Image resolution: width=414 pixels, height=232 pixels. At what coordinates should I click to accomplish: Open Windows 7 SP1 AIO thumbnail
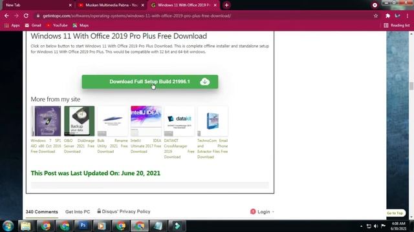[x=46, y=121]
